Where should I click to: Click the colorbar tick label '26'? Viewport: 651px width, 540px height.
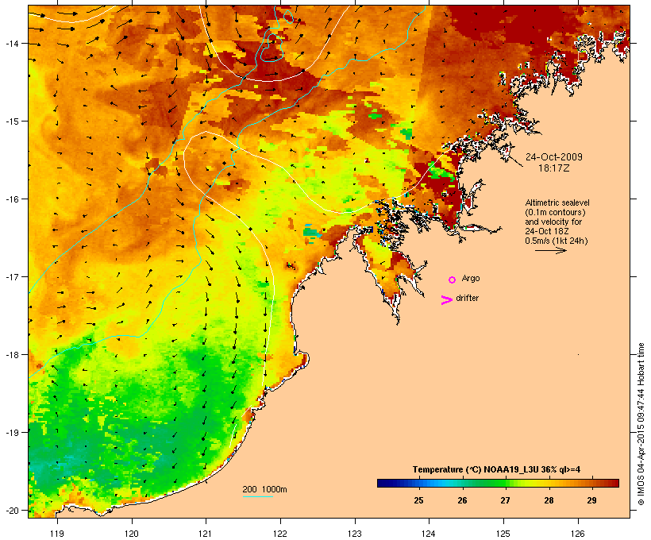click(462, 500)
